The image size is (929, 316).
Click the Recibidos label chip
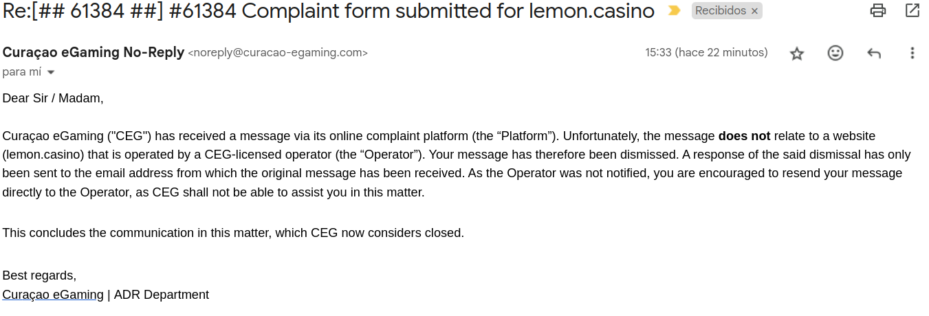(719, 11)
